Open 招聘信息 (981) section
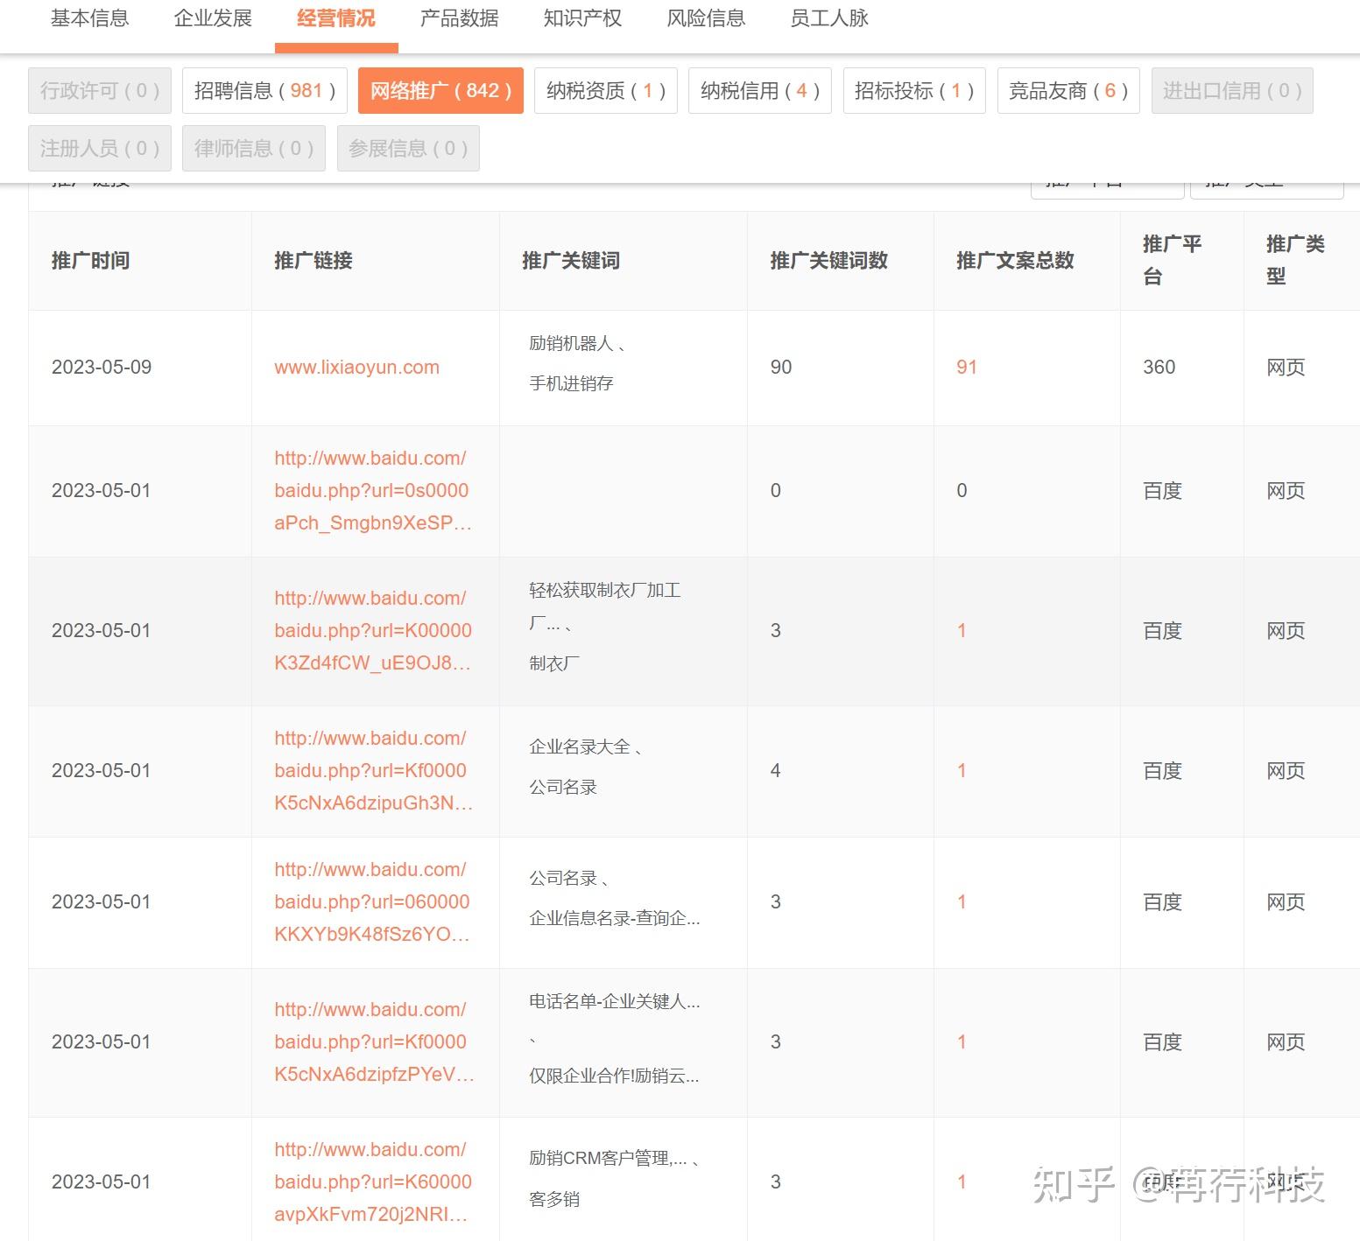Screen dimensions: 1360x1241 (264, 90)
